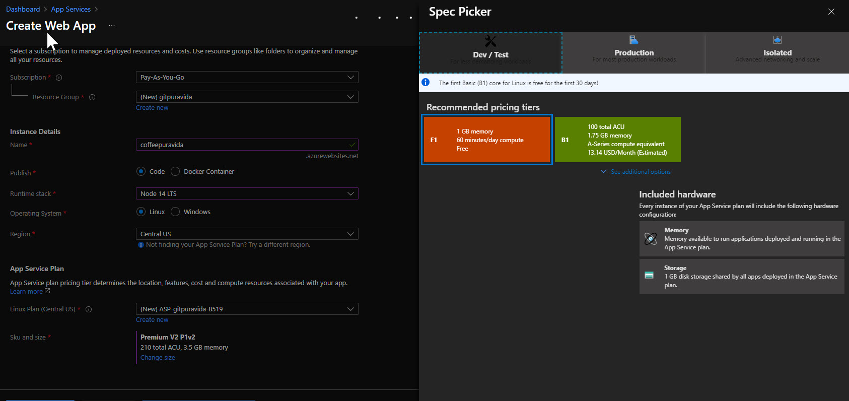The height and width of the screenshot is (401, 849).
Task: Choose Windows as operating system
Action: click(x=175, y=212)
